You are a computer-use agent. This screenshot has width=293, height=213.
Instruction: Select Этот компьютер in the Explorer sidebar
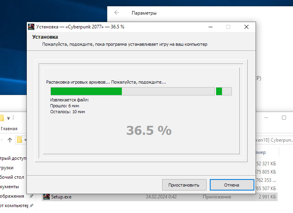14,206
